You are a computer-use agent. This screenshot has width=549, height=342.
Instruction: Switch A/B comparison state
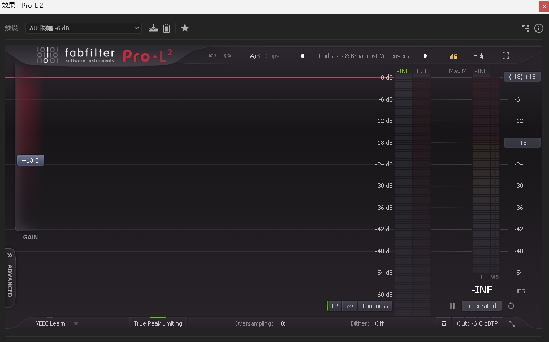(x=255, y=56)
